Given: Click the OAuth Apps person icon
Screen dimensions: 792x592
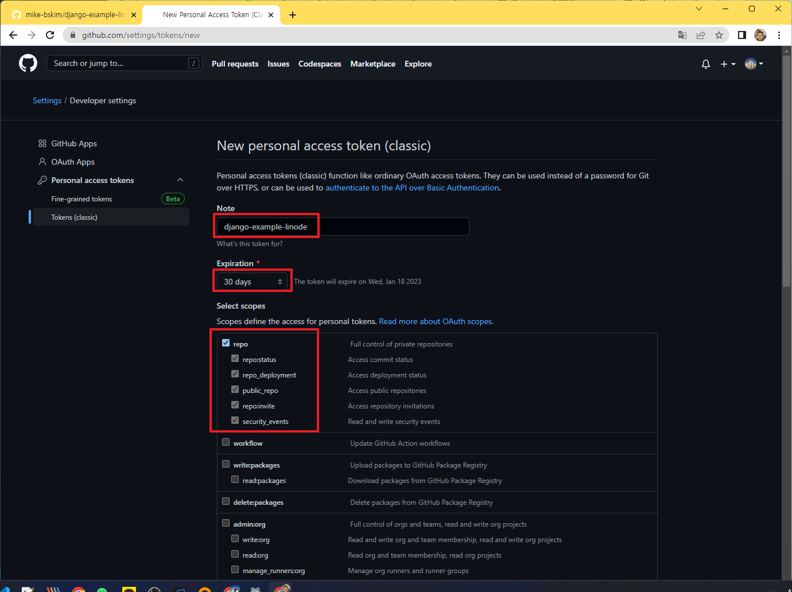Looking at the screenshot, I should tap(42, 162).
